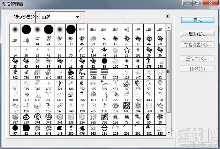Select the maple leaf brush 74
220x149 pixels.
tap(104, 52)
